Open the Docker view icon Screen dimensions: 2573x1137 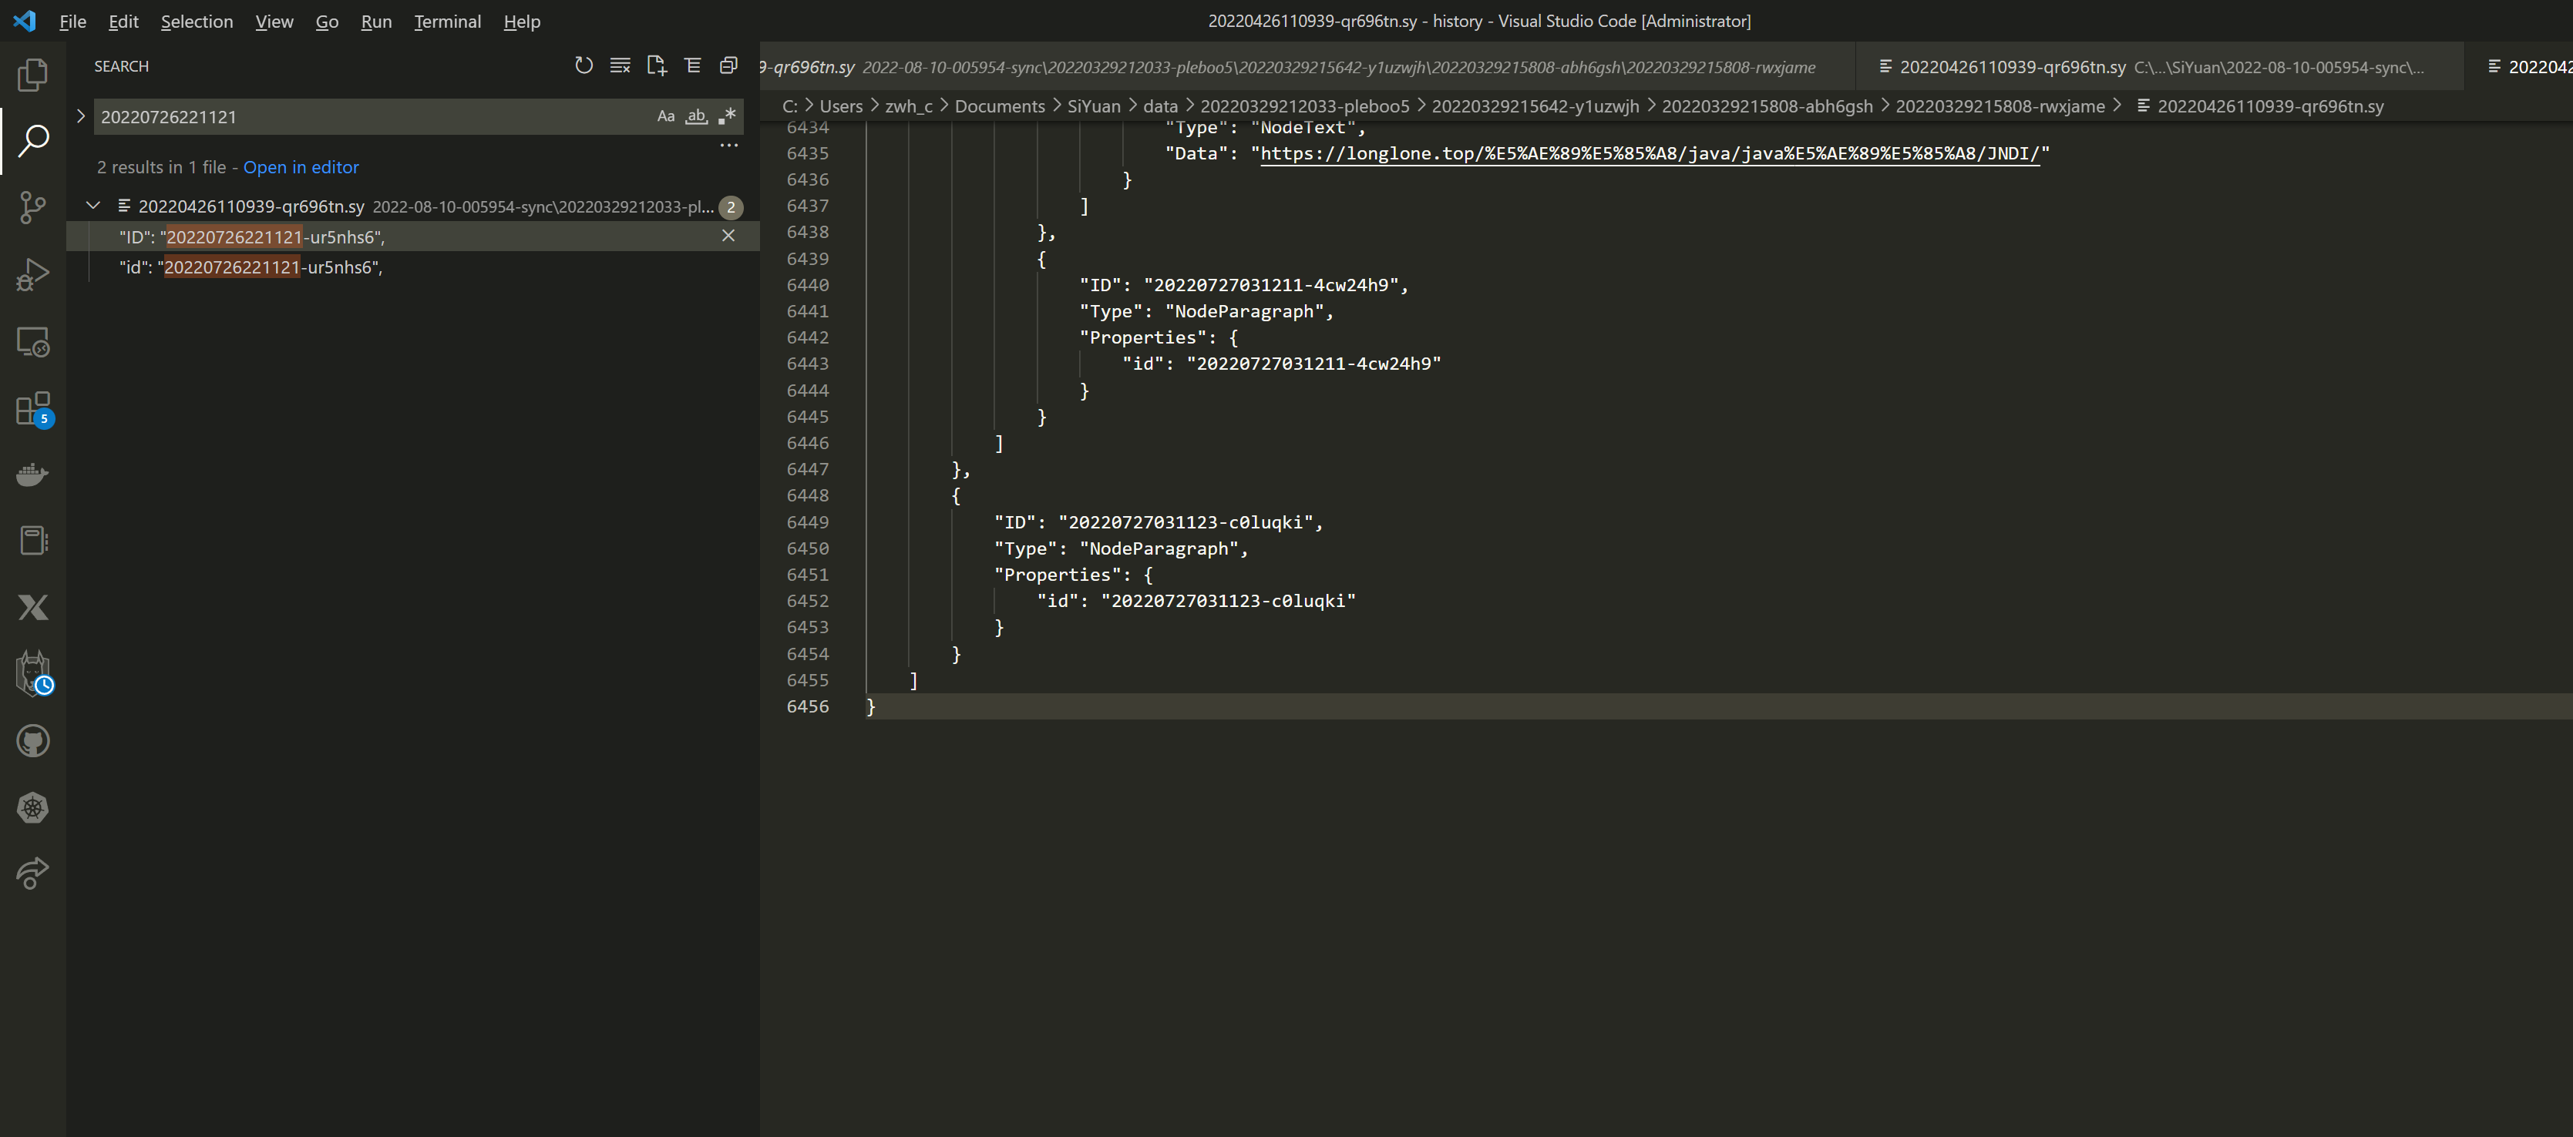pyautogui.click(x=33, y=475)
